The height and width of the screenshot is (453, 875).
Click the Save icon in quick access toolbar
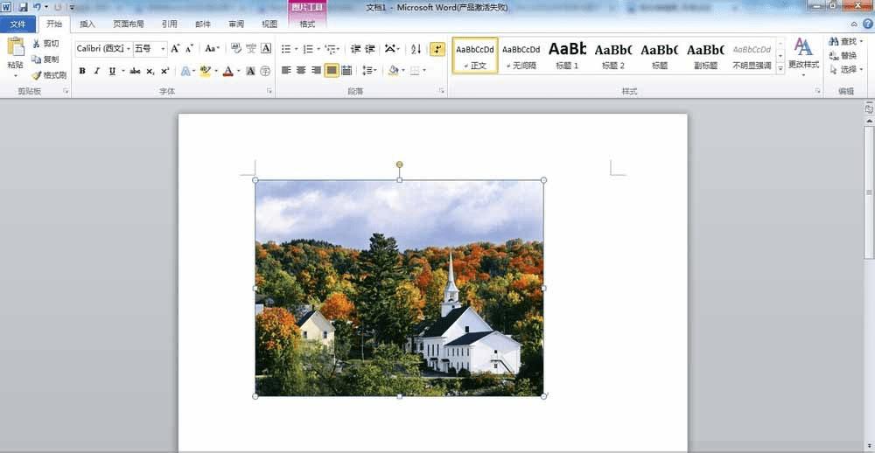pyautogui.click(x=23, y=7)
